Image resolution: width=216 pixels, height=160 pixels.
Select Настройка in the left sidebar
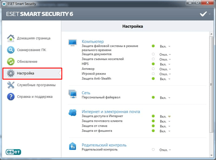26,73
